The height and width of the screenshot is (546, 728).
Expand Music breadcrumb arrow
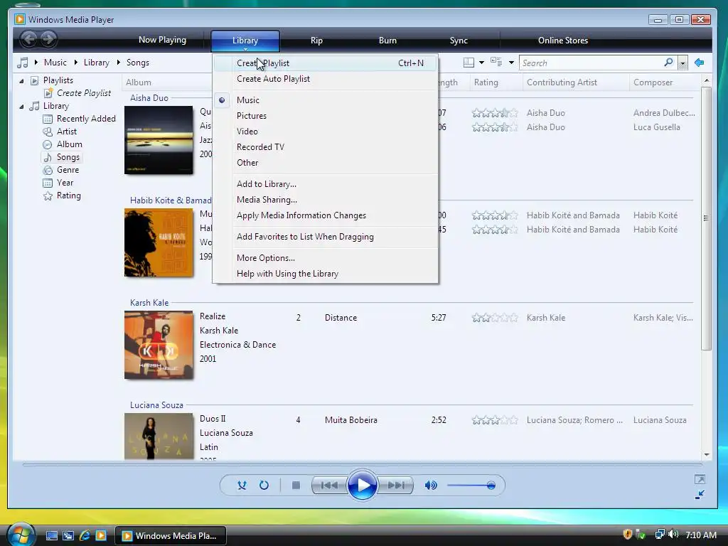[x=36, y=63]
